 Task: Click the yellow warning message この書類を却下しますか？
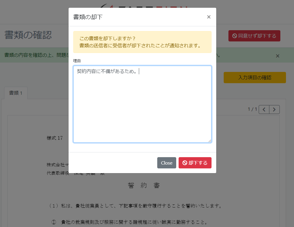point(107,38)
